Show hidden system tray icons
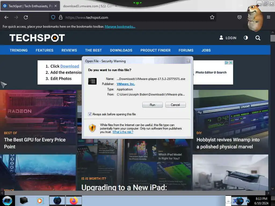 (228, 201)
